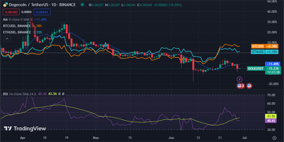Click the cyan ETHUSD price scale label
284x142 pixels.
coord(258,52)
